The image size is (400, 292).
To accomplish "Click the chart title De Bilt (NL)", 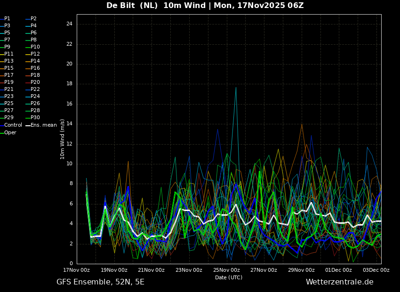I will [132, 5].
